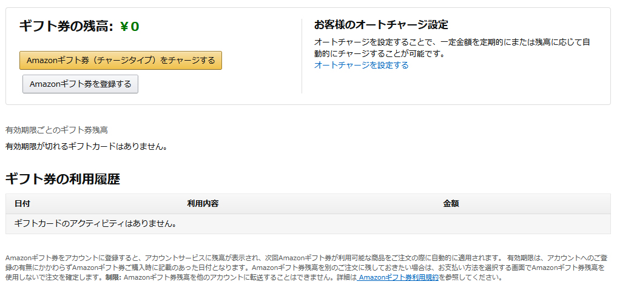Open the オートチャージを設定する link
The image size is (617, 290).
[x=361, y=66]
